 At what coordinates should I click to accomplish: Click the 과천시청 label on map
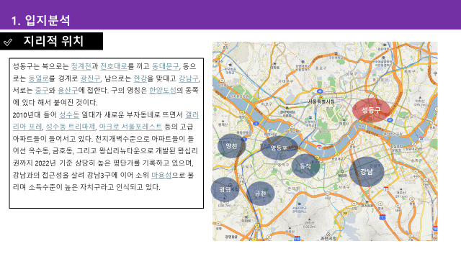pos(328,238)
